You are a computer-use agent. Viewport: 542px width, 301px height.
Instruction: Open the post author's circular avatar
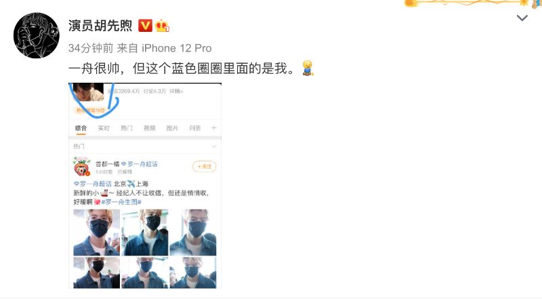coord(37,35)
